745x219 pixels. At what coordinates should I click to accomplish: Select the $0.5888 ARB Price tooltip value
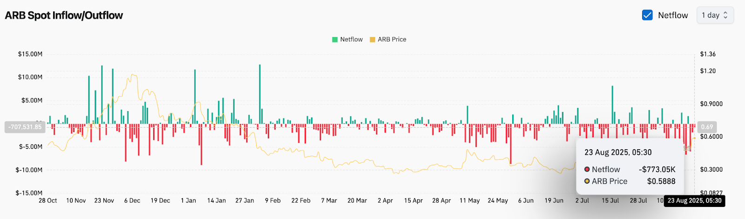(x=661, y=181)
